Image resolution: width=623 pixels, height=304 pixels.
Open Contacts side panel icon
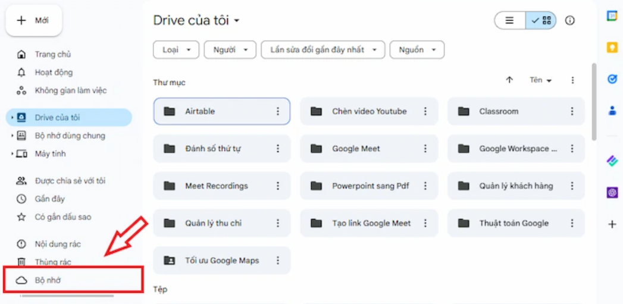click(x=612, y=111)
